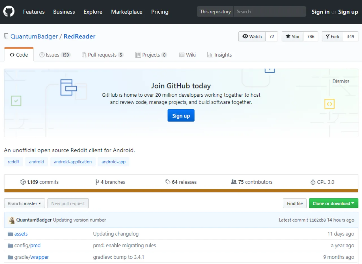Open Marketplace in the top navigation
This screenshot has width=362, height=264.
pyautogui.click(x=127, y=12)
